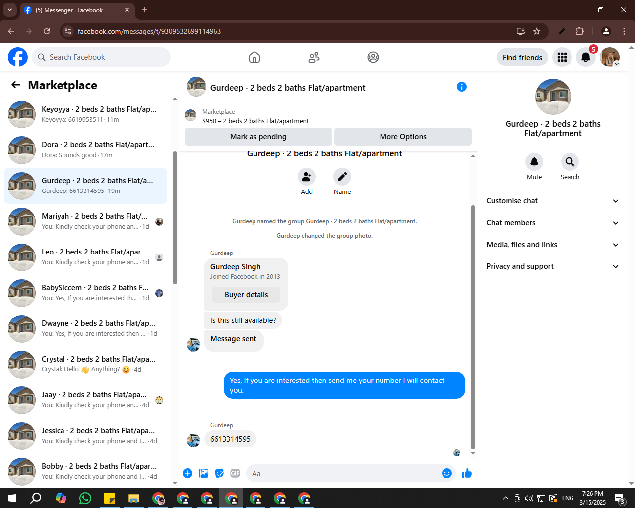
Task: Click the conversation list scrollbar
Action: (175, 218)
